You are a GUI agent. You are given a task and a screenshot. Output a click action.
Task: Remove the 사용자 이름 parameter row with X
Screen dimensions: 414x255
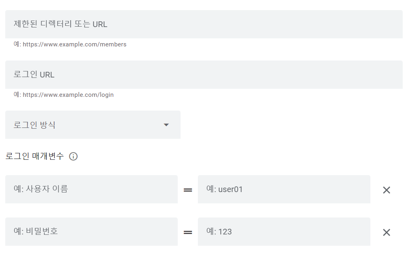pyautogui.click(x=387, y=190)
